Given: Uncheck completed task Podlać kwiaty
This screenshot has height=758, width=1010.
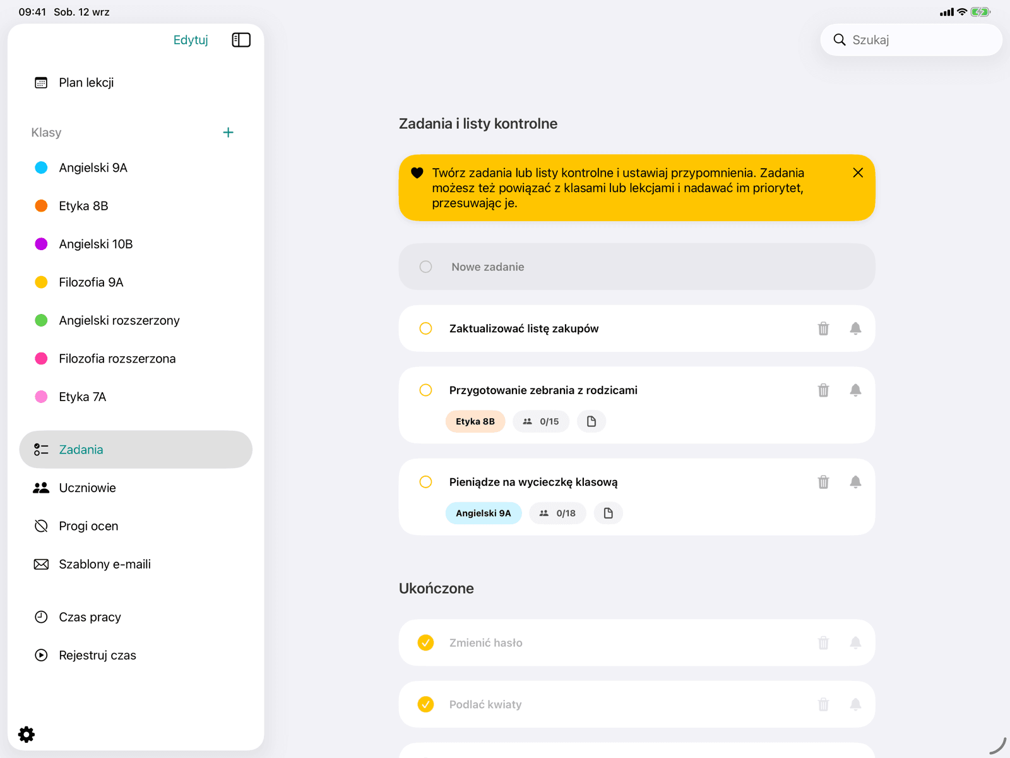Looking at the screenshot, I should 426,704.
